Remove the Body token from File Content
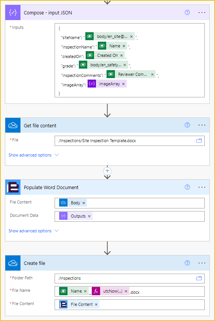The height and width of the screenshot is (321, 215). point(83,203)
